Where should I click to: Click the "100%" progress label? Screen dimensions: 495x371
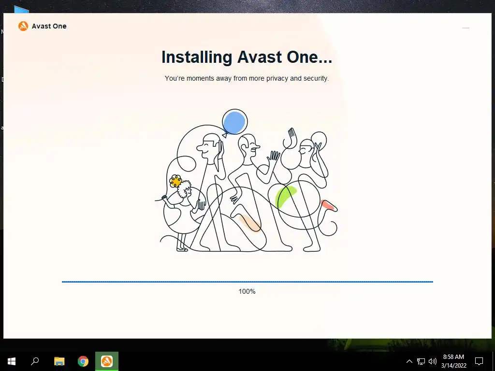click(247, 291)
